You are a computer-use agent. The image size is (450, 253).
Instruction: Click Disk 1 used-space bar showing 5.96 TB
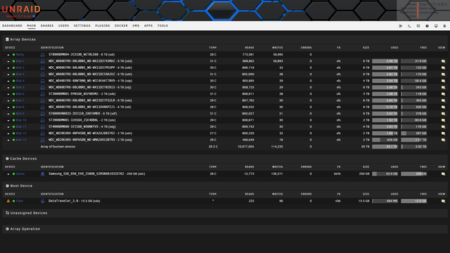[x=385, y=61]
